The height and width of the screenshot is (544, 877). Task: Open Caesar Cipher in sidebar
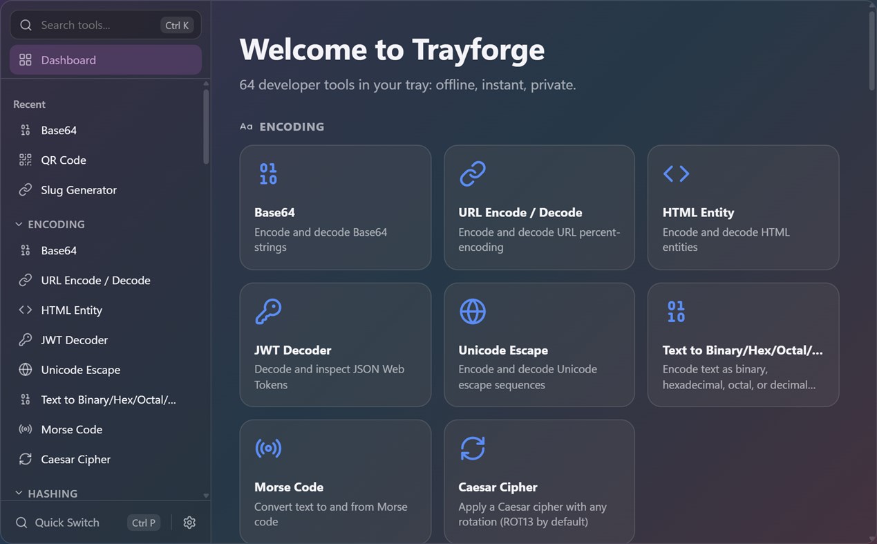click(106, 459)
